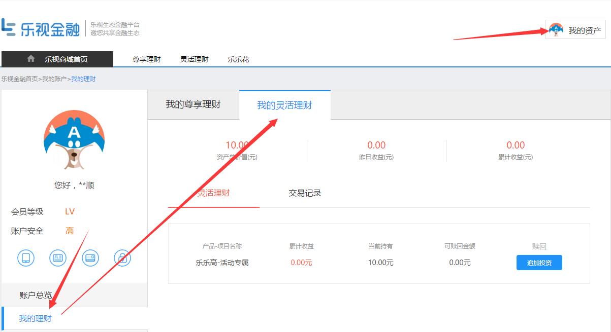Click the LeFinancial 乐视金融 logo
Screen dimensions: 611x332
pos(41,28)
